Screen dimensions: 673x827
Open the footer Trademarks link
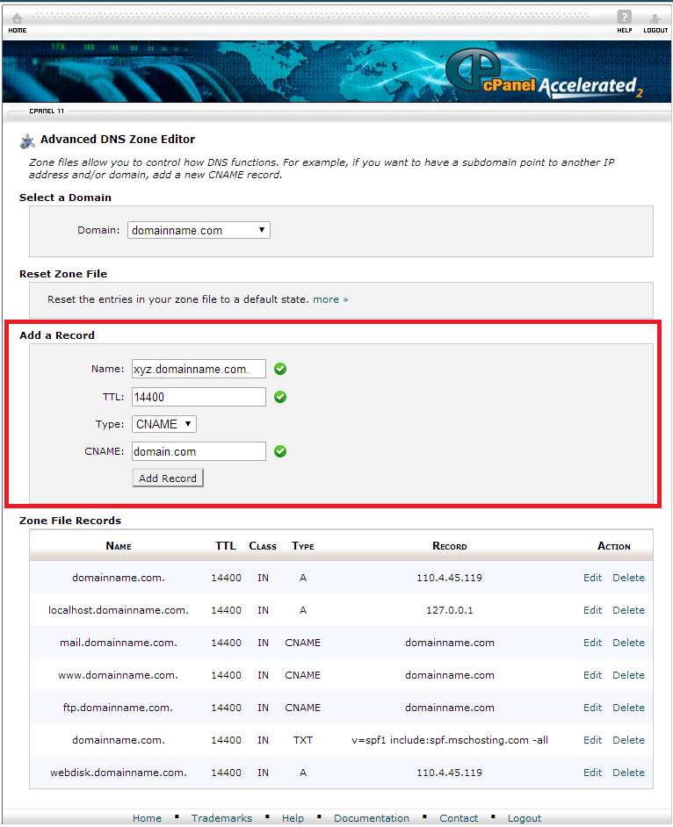[221, 818]
